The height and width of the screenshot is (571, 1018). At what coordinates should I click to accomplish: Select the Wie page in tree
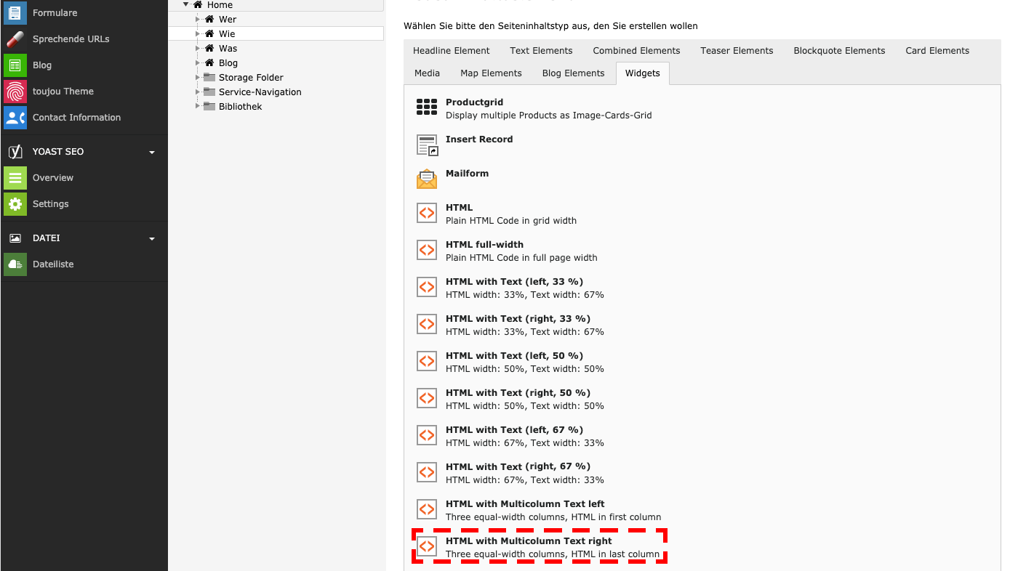(227, 34)
